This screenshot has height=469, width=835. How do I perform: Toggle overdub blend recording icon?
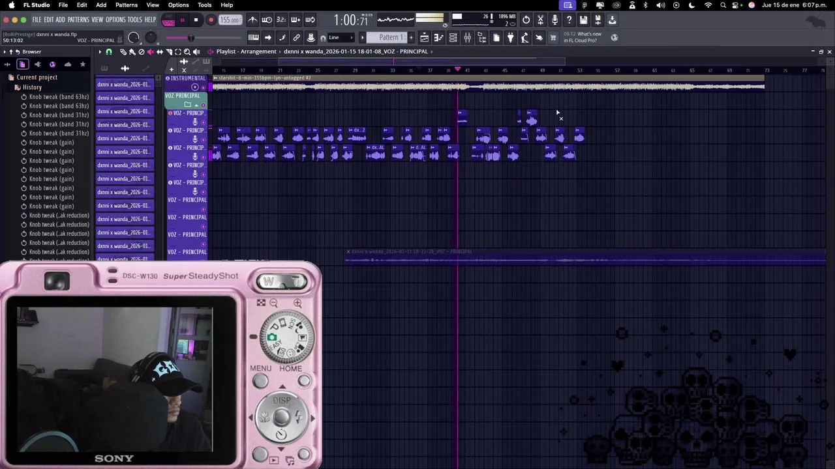[296, 20]
